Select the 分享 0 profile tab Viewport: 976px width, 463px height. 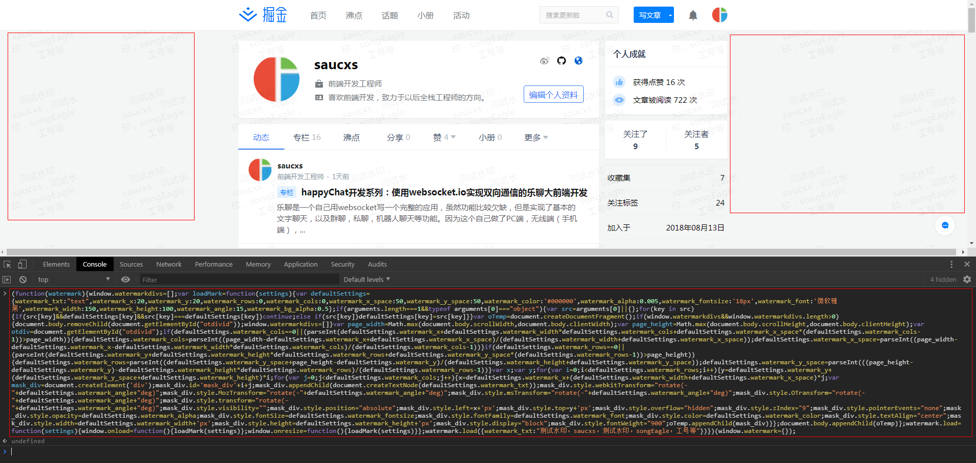coord(398,137)
